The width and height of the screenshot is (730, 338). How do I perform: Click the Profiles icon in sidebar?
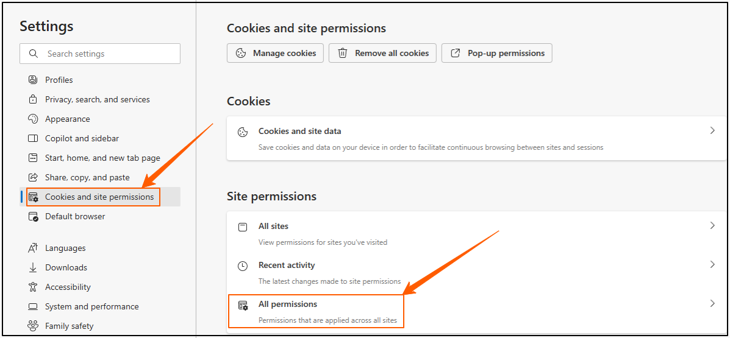coord(32,80)
